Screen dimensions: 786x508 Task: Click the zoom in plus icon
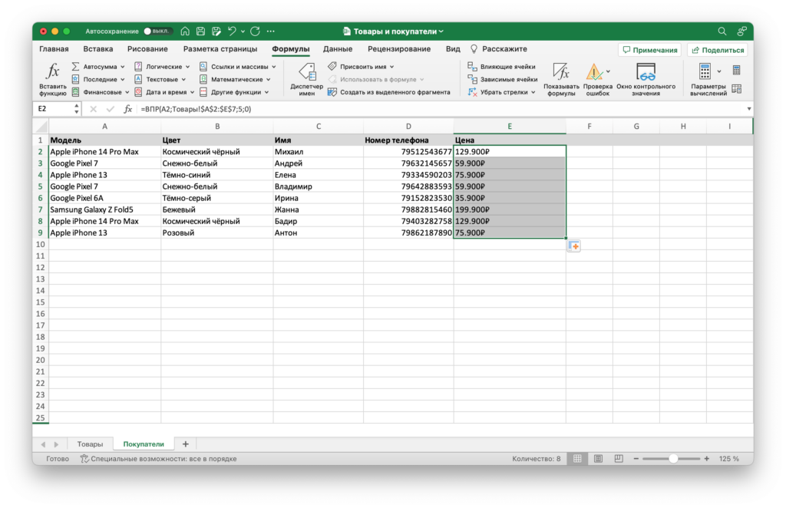(707, 458)
